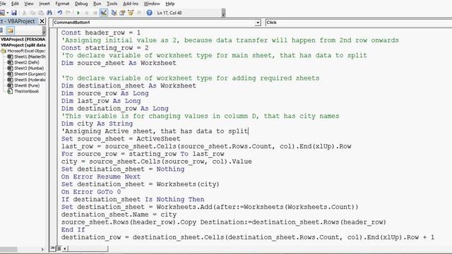Screen dimensions: 452x254
Task: Open the Tools menu
Action: tap(112, 4)
